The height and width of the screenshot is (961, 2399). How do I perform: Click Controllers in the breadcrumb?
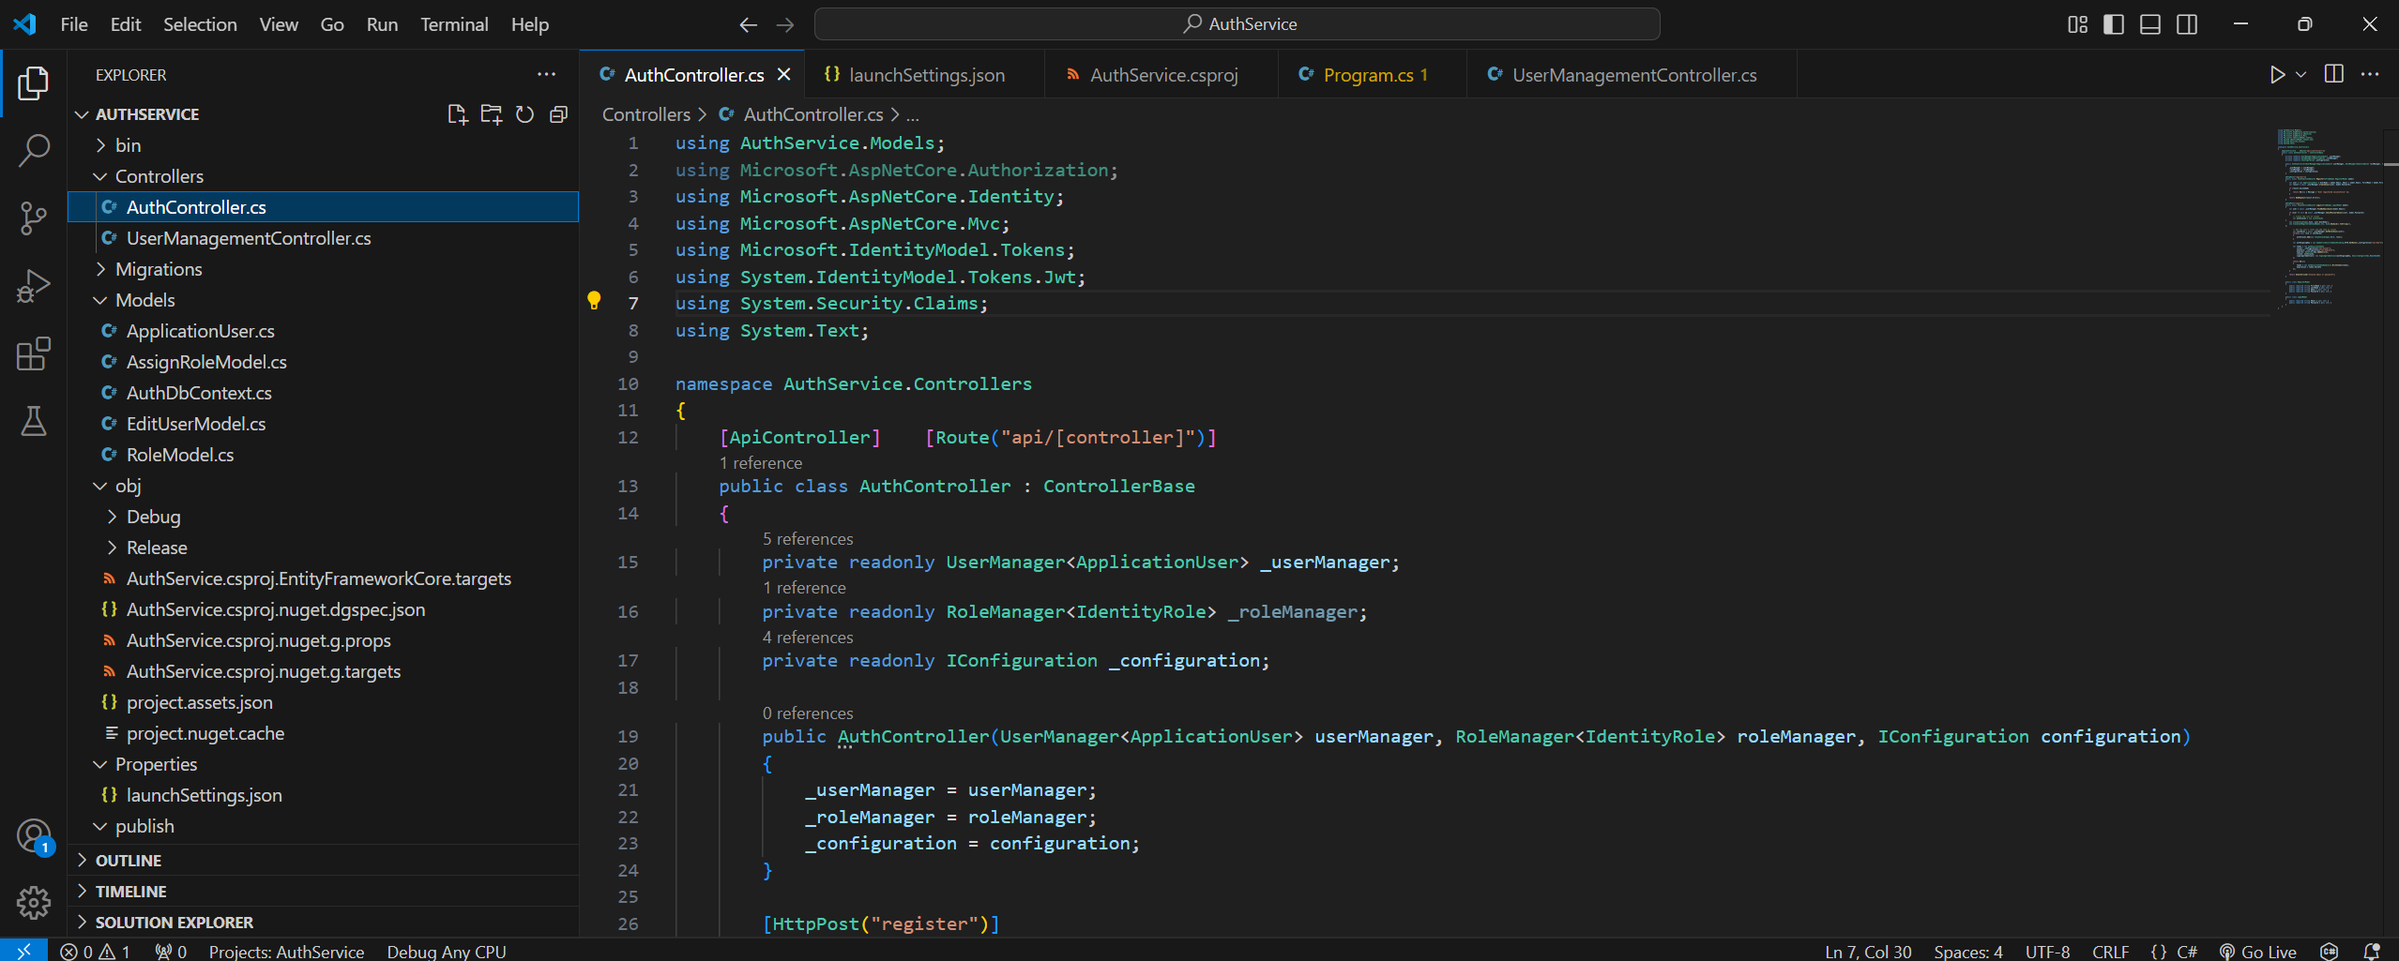click(645, 114)
